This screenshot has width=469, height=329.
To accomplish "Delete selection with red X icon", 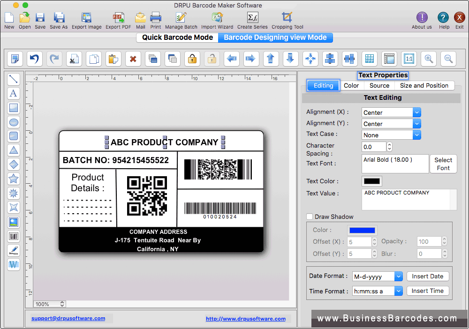I will click(x=133, y=59).
